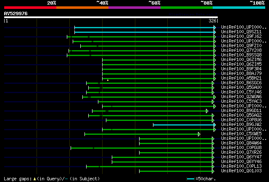Click the green ~80% legend color segment
Screen dimensions: 269x182
[x=187, y=8]
